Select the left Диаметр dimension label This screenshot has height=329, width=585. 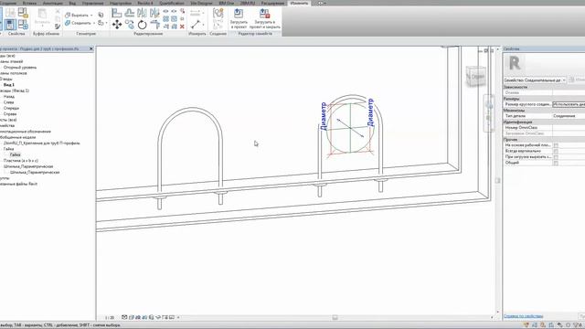tap(324, 116)
